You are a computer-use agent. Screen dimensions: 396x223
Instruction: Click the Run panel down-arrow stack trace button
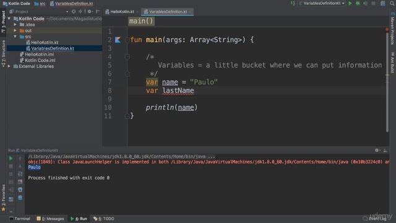(x=20, y=166)
